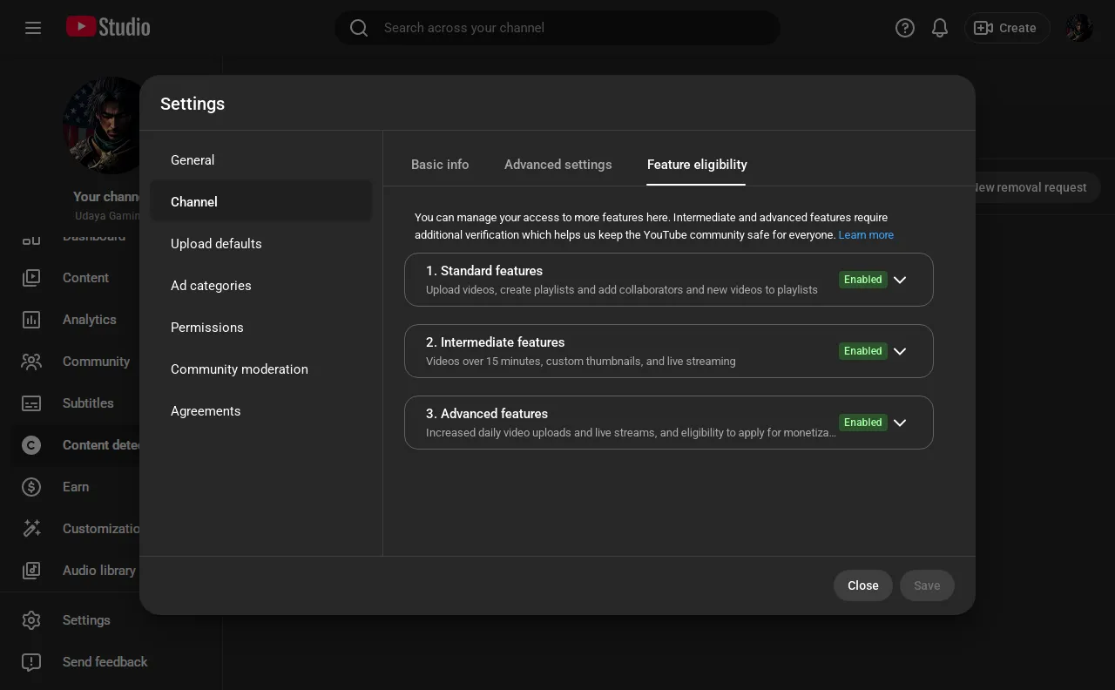The height and width of the screenshot is (690, 1115).
Task: Open the notifications bell
Action: [940, 28]
